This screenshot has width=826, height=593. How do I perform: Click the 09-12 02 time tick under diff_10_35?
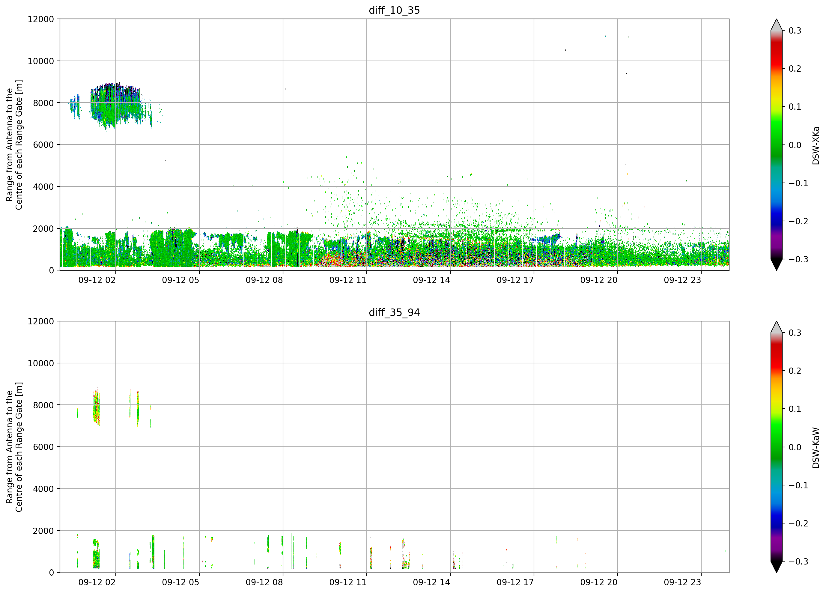coord(97,280)
